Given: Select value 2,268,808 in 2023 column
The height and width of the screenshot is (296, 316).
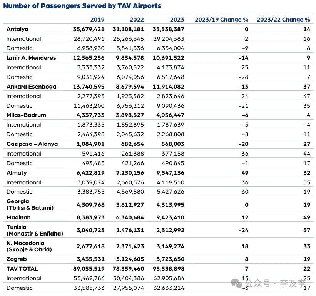Looking at the screenshot, I should 171,134.
